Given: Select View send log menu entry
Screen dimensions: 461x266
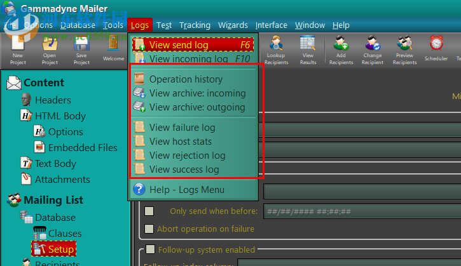Looking at the screenshot, I should pyautogui.click(x=193, y=44).
